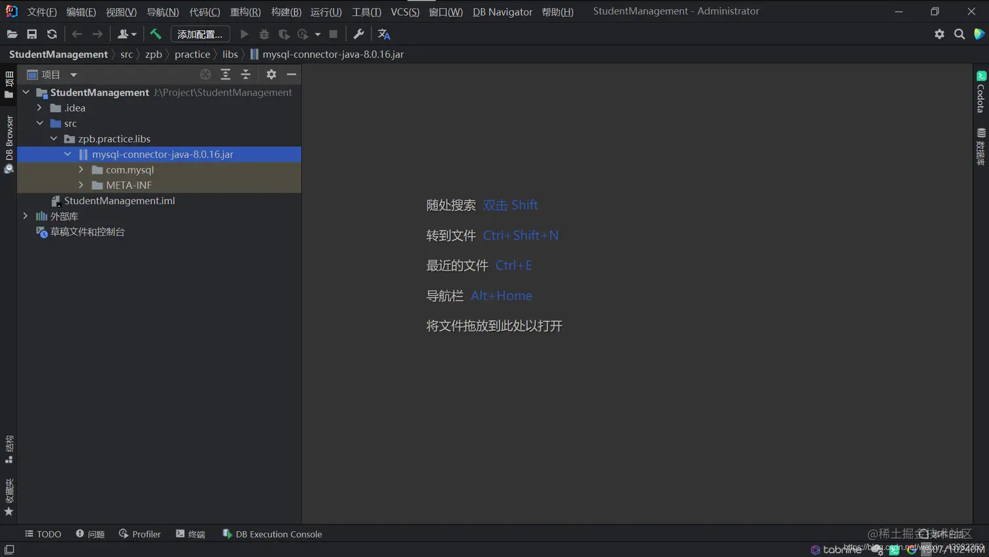The width and height of the screenshot is (989, 557).
Task: Start the debugger with the bug icon
Action: tap(264, 34)
